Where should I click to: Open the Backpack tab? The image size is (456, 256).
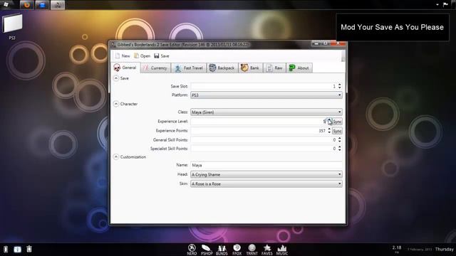[222, 68]
